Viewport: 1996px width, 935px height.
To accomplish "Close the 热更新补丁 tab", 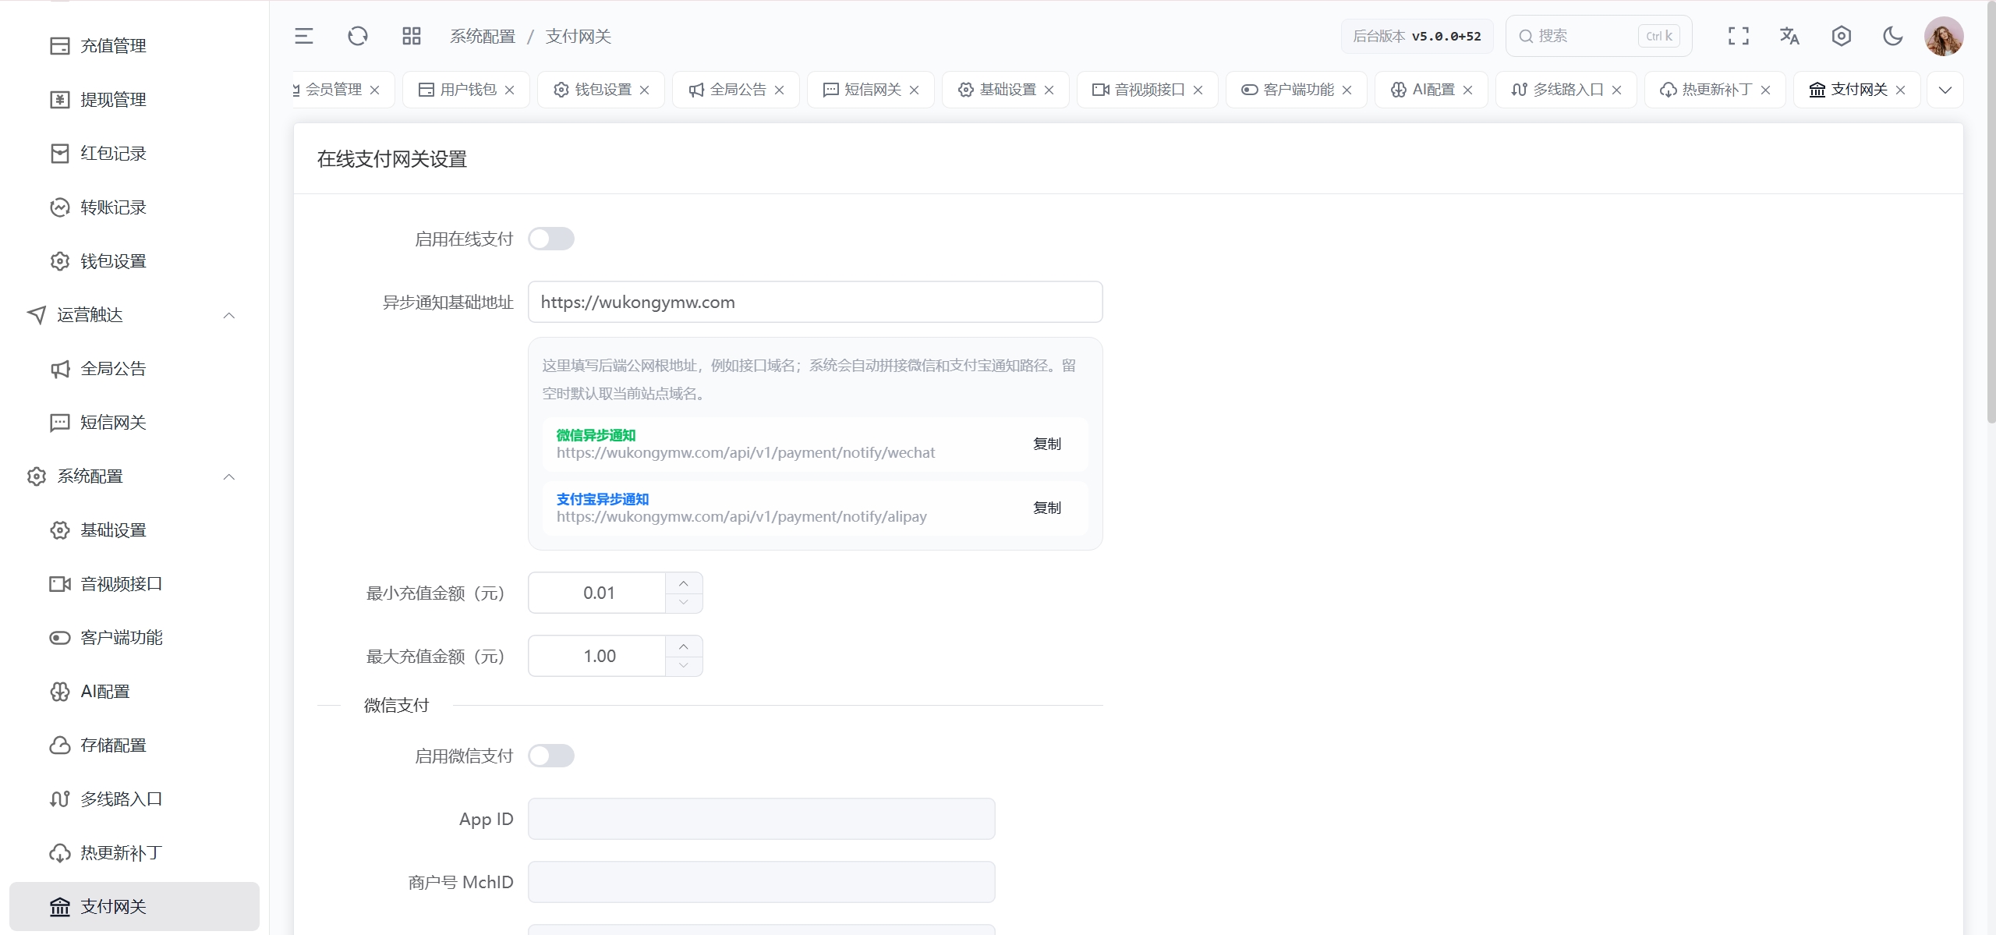I will (x=1766, y=90).
